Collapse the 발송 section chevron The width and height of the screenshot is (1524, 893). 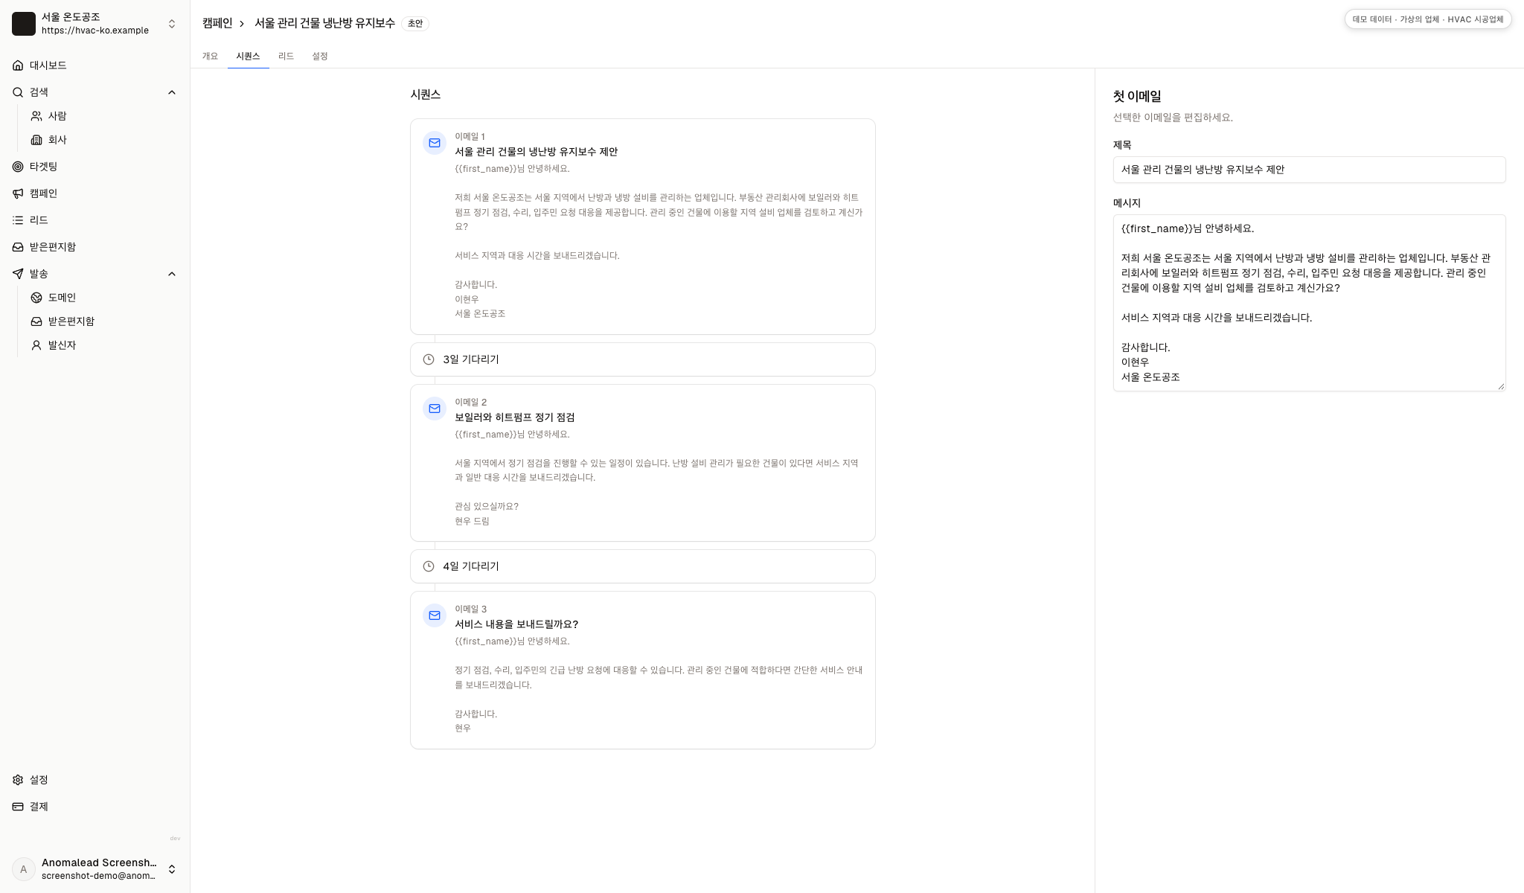[x=172, y=274]
